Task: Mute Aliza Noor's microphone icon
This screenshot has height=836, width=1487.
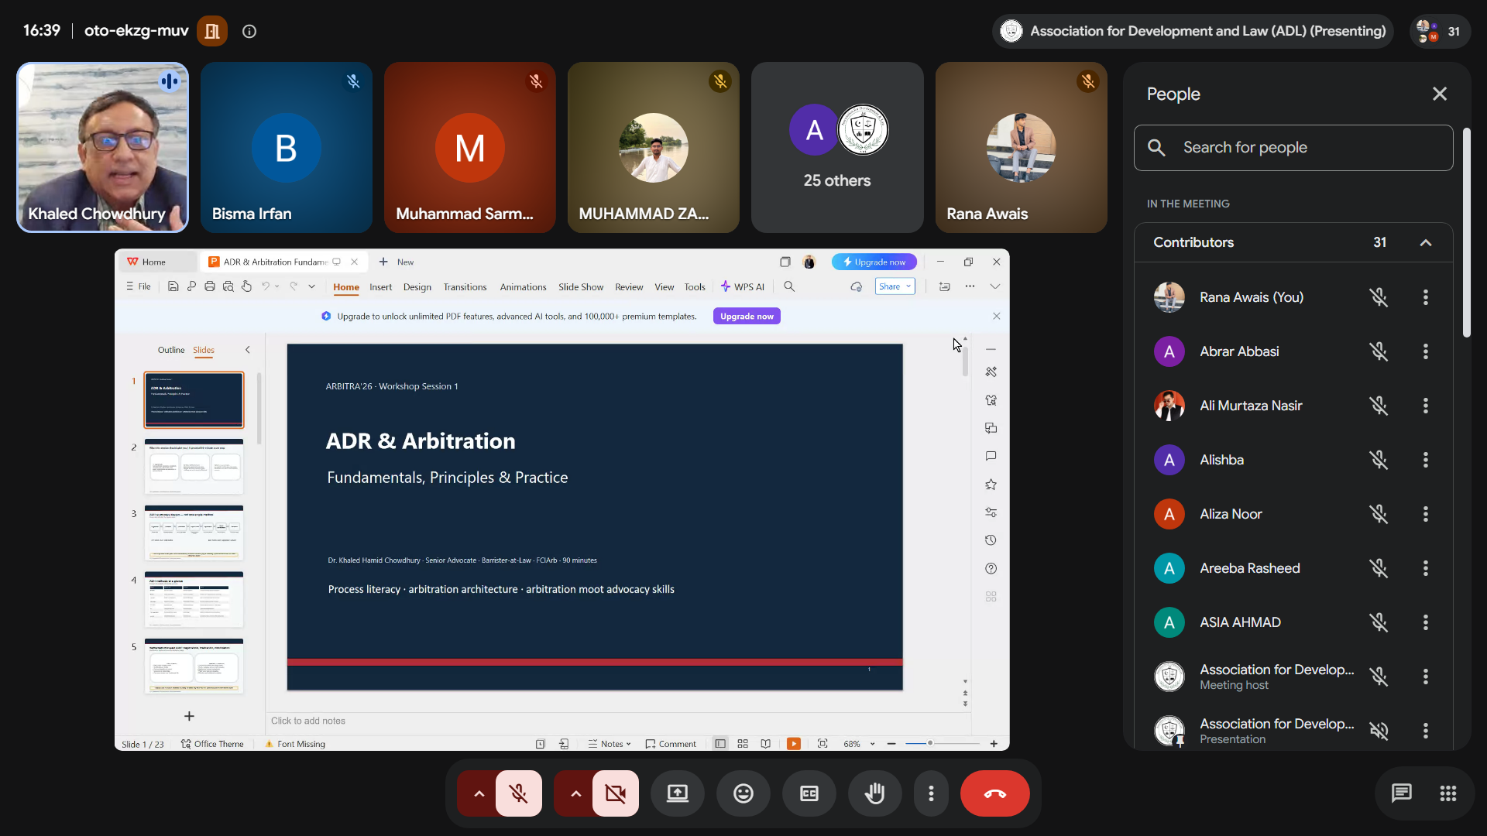Action: 1379,514
